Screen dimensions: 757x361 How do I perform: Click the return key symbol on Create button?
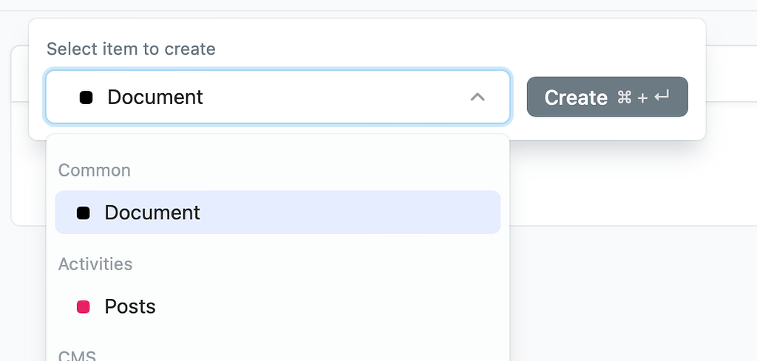point(662,97)
